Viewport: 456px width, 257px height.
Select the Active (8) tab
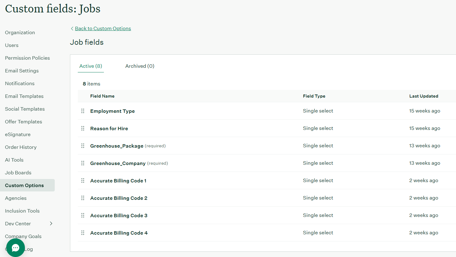(x=91, y=66)
